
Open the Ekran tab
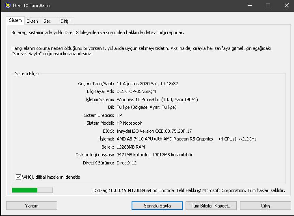tap(32, 21)
